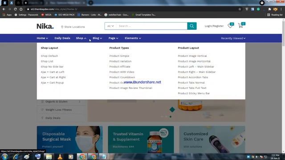Open Product Tabs Full Text

192,88
